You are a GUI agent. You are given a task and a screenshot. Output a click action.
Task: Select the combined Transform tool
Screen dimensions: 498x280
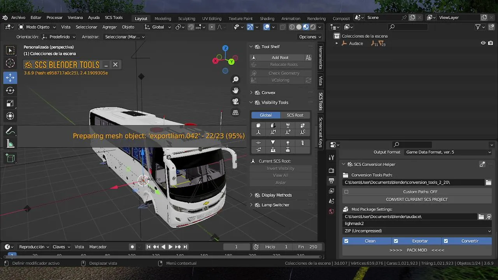10,116
